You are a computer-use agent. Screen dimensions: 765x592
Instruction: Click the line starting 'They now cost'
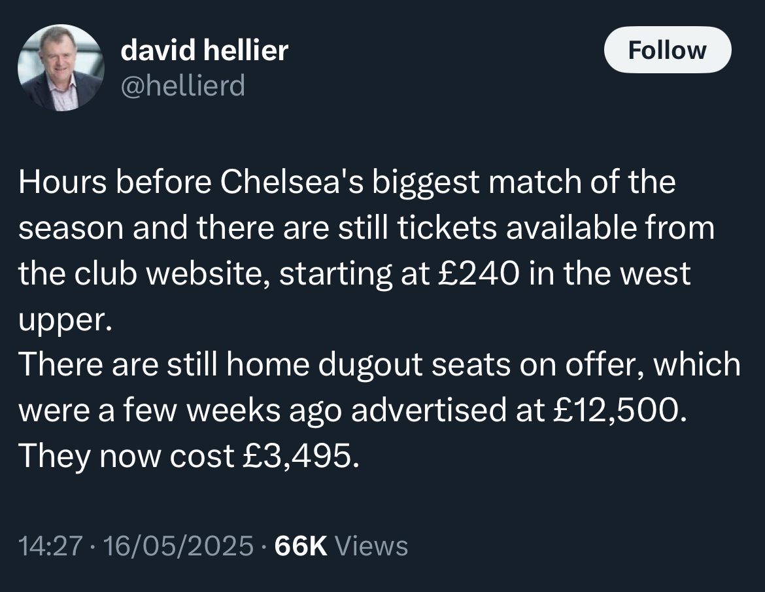189,456
